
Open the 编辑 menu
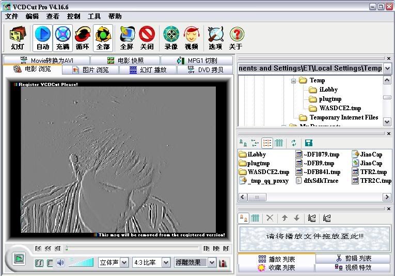point(32,16)
